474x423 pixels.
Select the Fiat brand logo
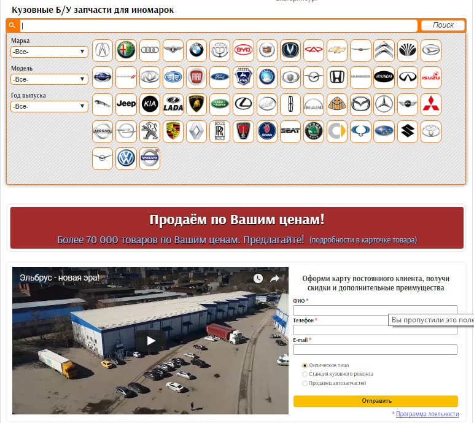(x=196, y=77)
